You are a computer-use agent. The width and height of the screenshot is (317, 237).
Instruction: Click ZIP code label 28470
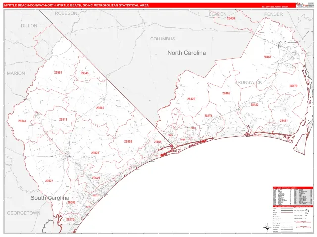208,116
